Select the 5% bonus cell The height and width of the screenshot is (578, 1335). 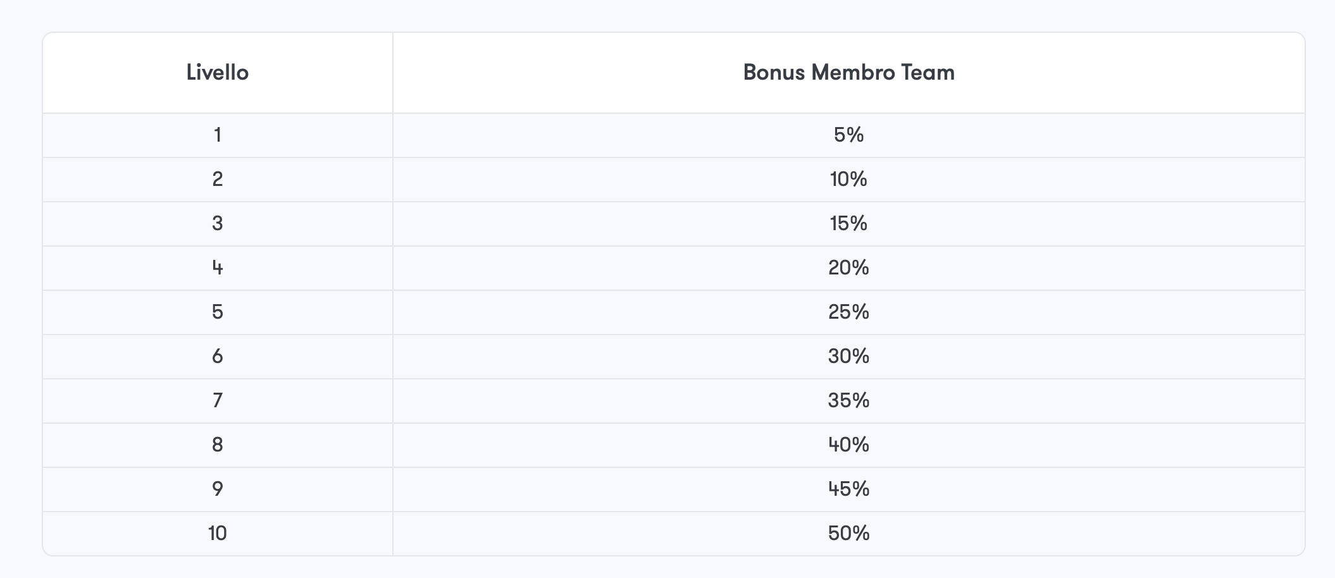click(x=848, y=135)
